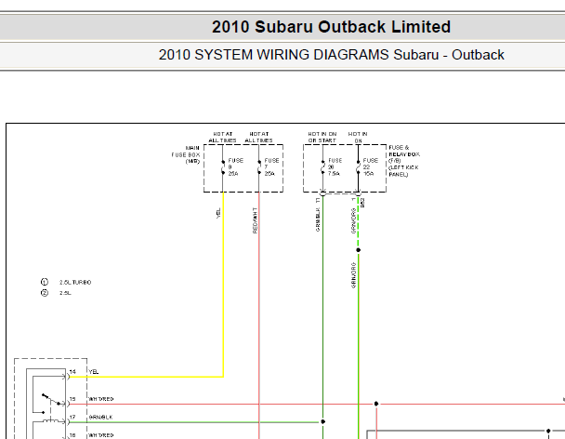
Task: Click the 'B52' connector label
Action: (362, 203)
